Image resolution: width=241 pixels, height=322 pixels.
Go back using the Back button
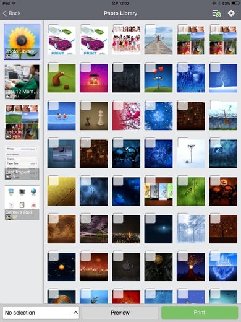point(12,14)
